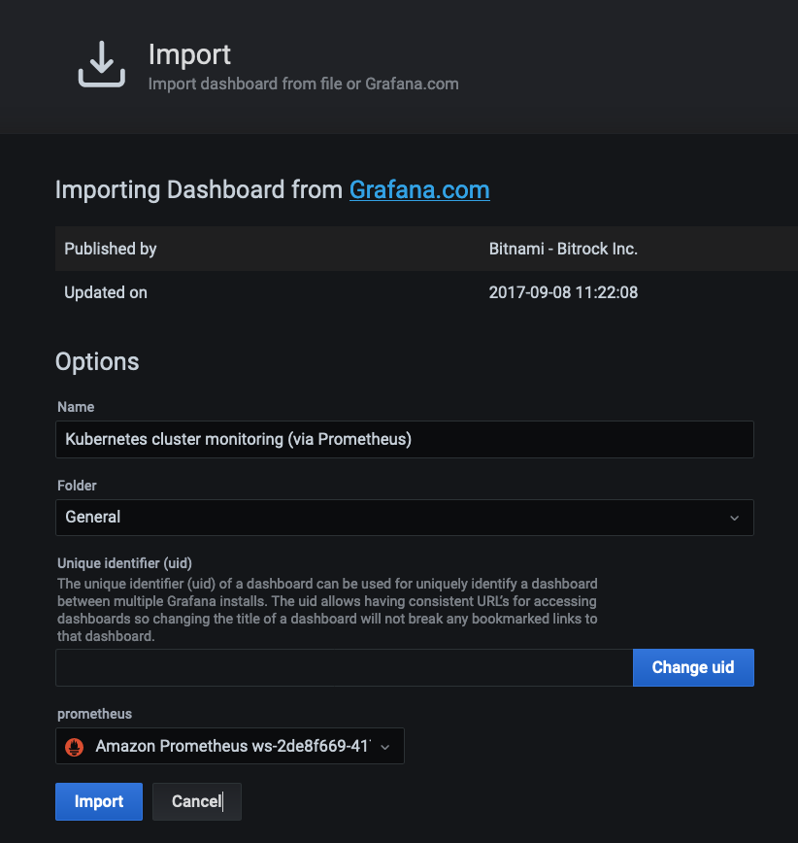Click the blue Import button
798x843 pixels.
pyautogui.click(x=99, y=801)
